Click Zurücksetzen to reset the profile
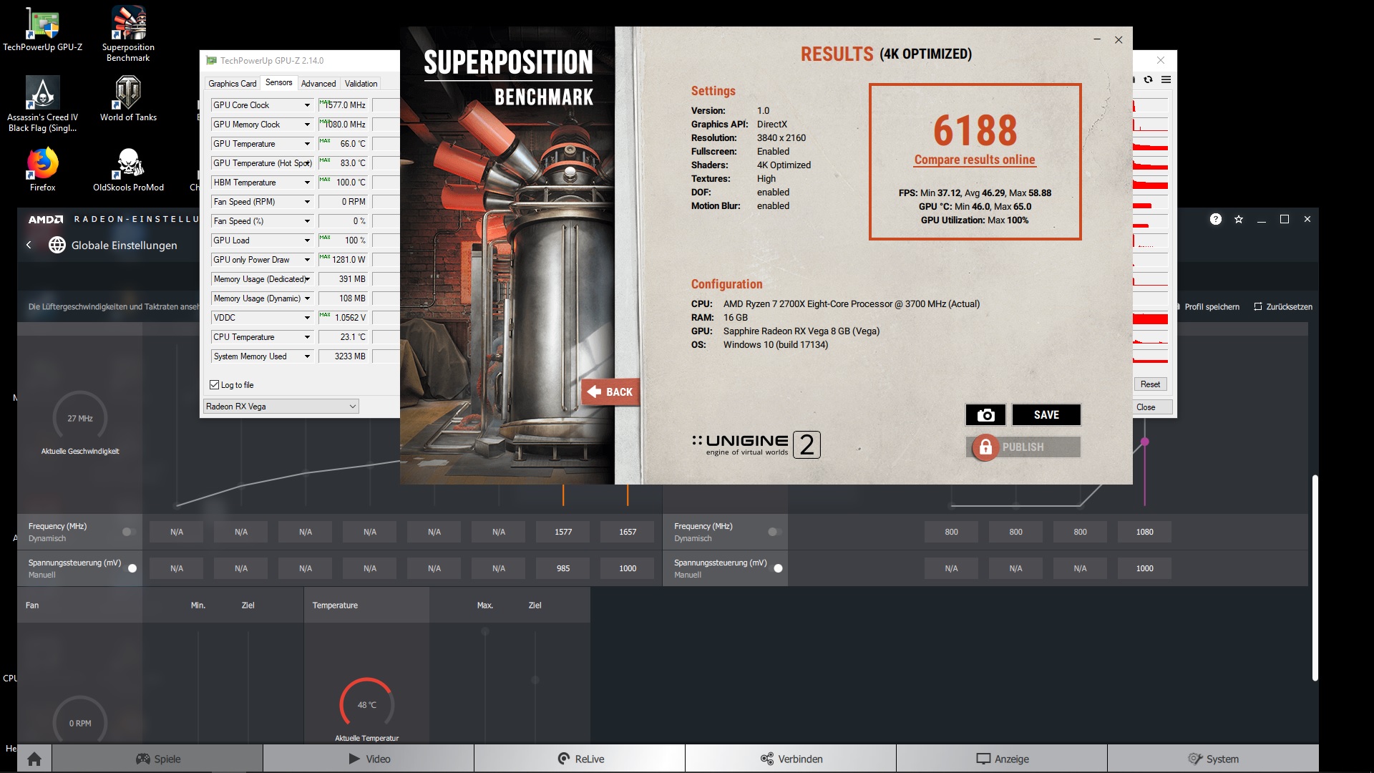Screen dimensions: 1374x773 pyautogui.click(x=1284, y=307)
